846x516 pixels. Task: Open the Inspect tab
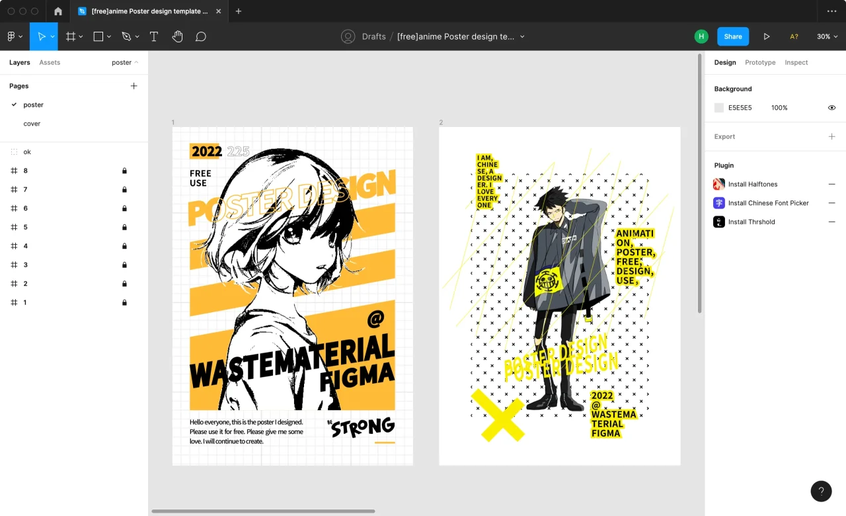pyautogui.click(x=796, y=62)
